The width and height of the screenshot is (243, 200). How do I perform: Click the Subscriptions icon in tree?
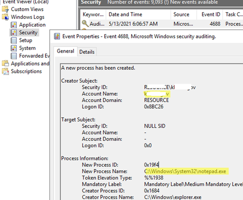[x=6, y=72]
